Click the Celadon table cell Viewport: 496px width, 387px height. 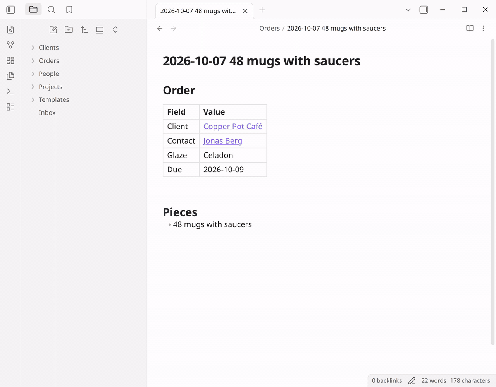[233, 155]
